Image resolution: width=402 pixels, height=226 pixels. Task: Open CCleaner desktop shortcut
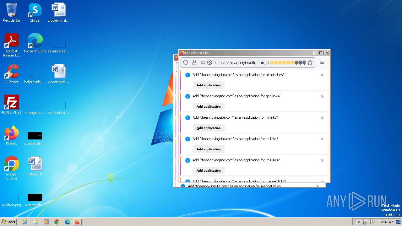[11, 74]
